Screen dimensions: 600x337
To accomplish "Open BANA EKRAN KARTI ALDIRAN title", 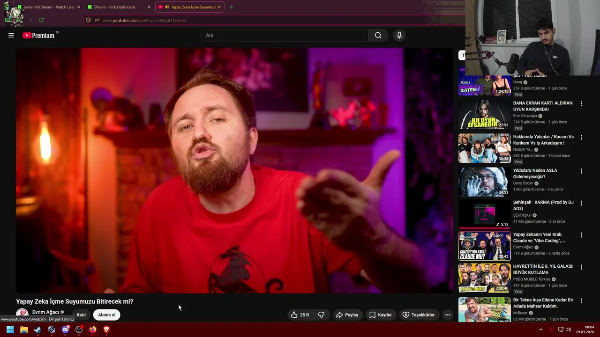I will pyautogui.click(x=543, y=106).
